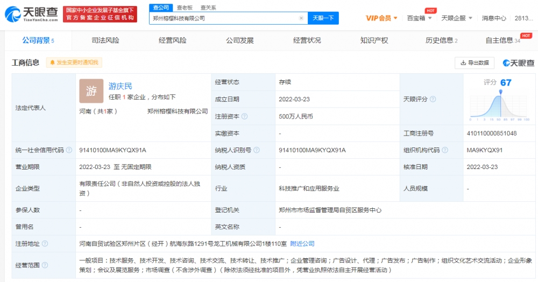Select the 公司背景 tab
This screenshot has height=282, width=538.
click(38, 40)
